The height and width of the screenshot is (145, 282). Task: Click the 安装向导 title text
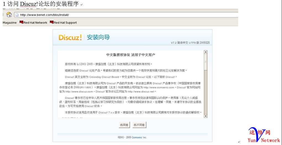point(98,37)
